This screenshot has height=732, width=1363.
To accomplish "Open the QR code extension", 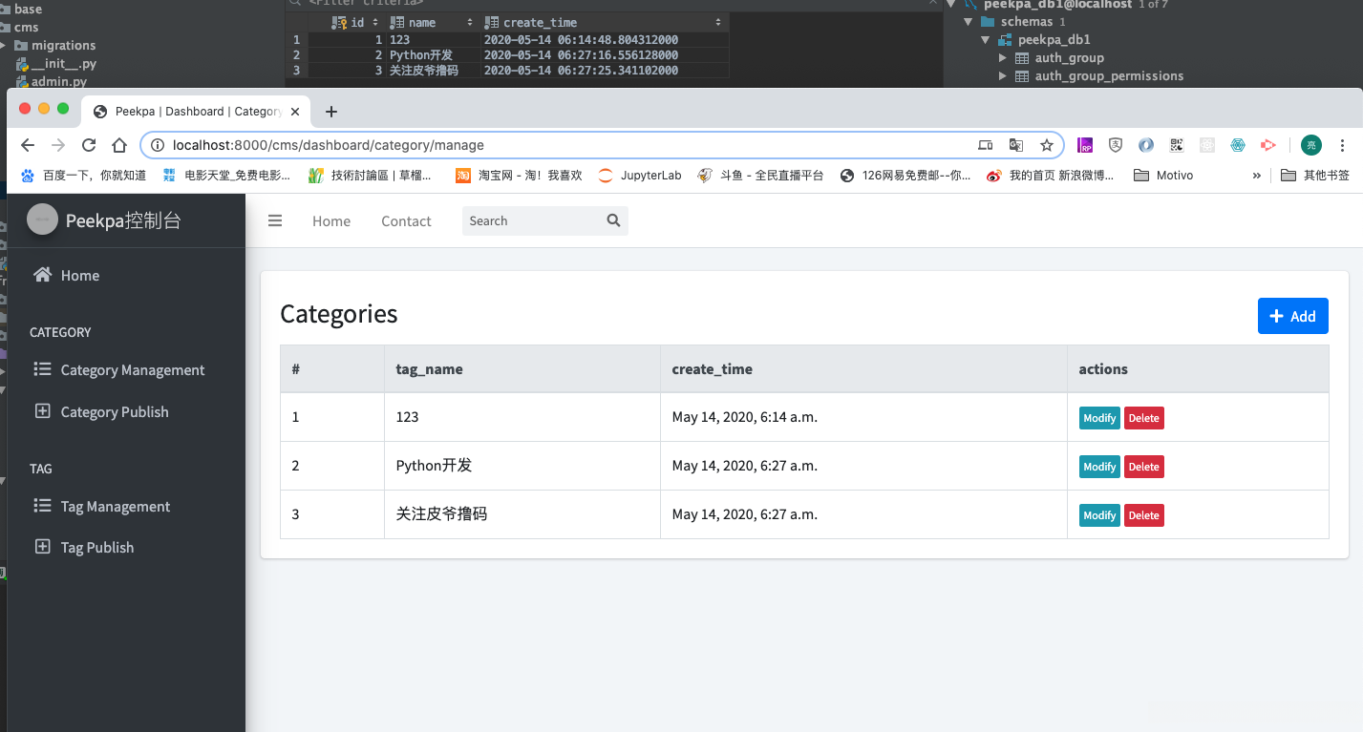I will click(x=1177, y=145).
